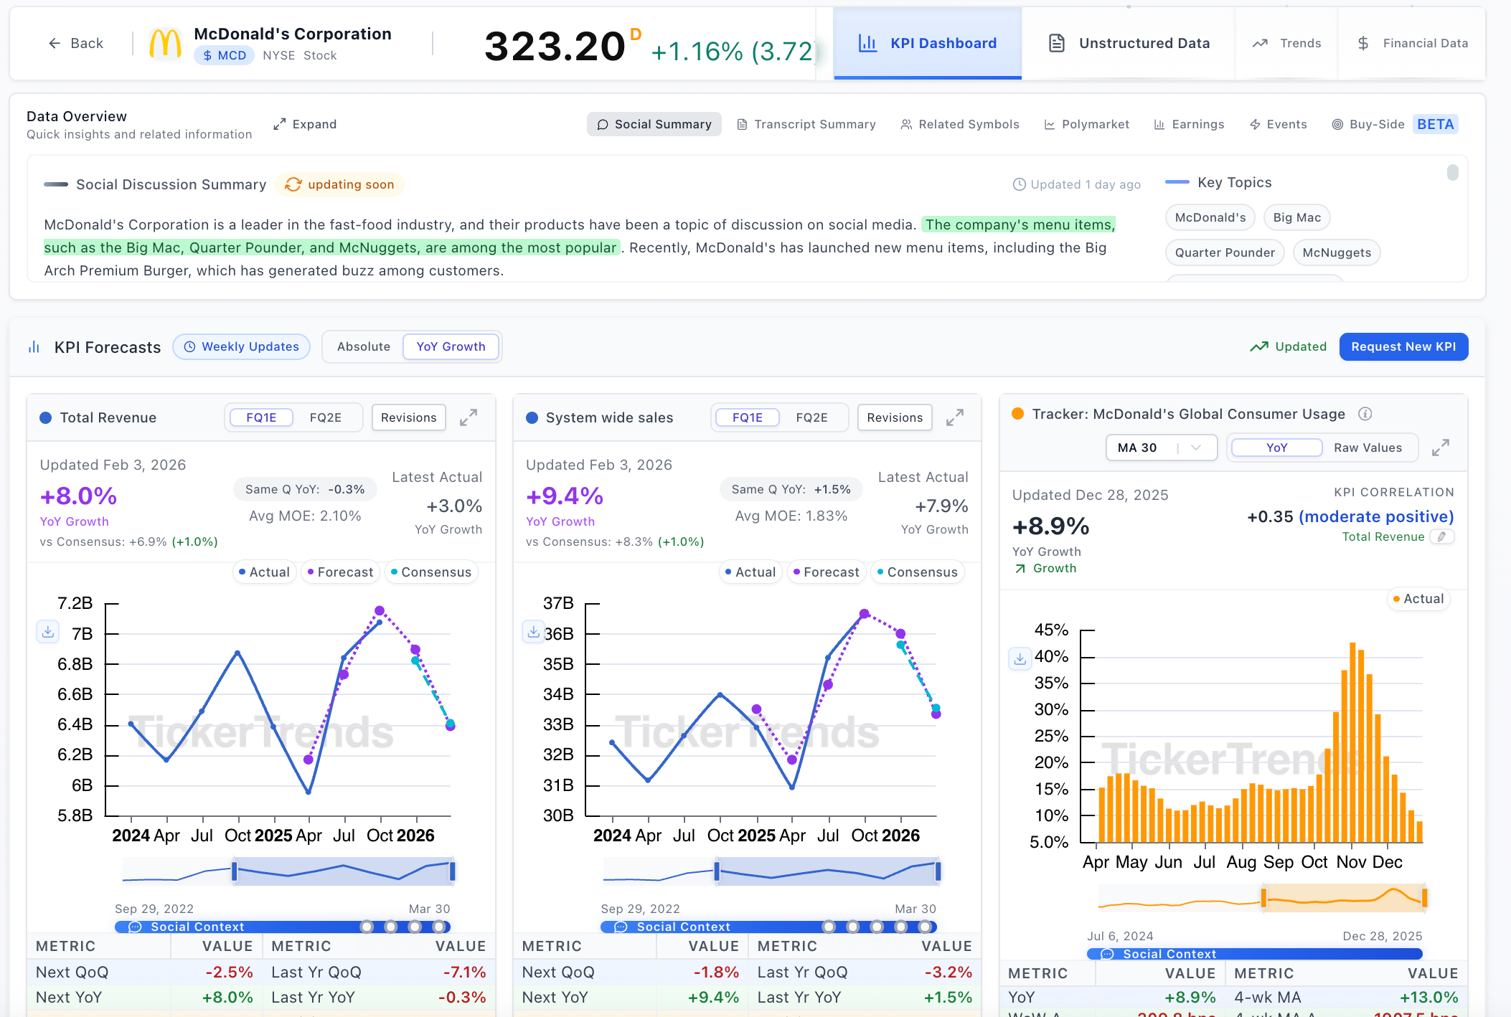Download the System wide sales chart
The image size is (1511, 1017).
(533, 632)
